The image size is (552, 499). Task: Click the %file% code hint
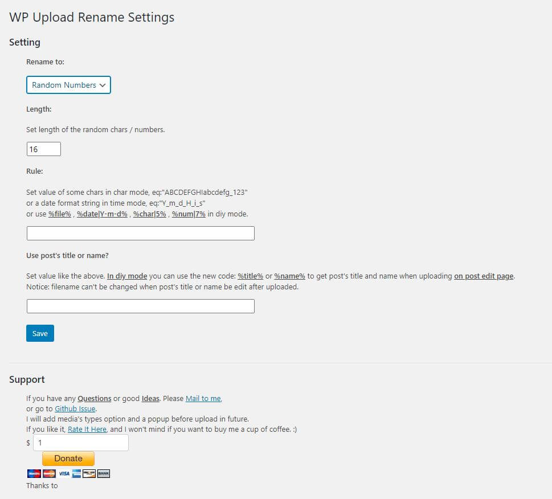pos(60,214)
